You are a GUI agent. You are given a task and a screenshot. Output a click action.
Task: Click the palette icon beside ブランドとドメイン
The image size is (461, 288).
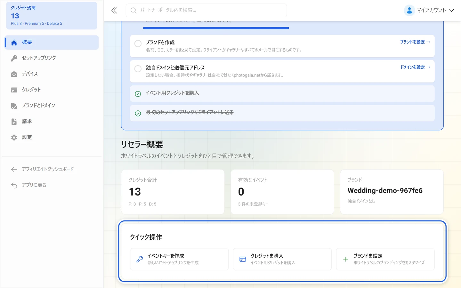(x=14, y=106)
